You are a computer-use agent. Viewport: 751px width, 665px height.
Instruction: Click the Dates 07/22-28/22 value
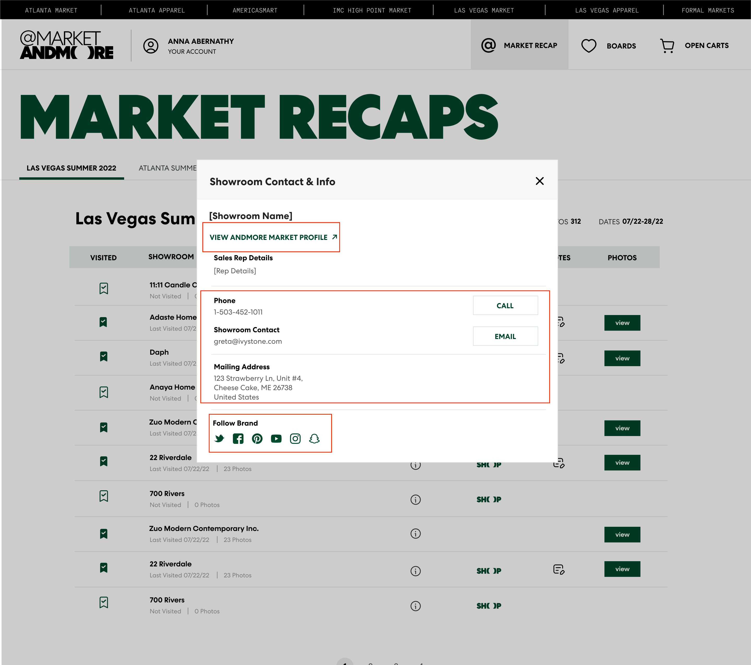tap(642, 222)
